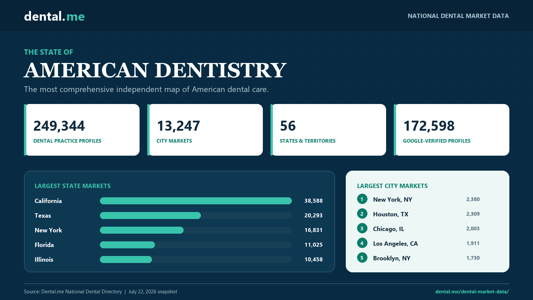Screen dimensions: 533x300
Task: Select the Chicago, IL city entry
Action: point(388,229)
